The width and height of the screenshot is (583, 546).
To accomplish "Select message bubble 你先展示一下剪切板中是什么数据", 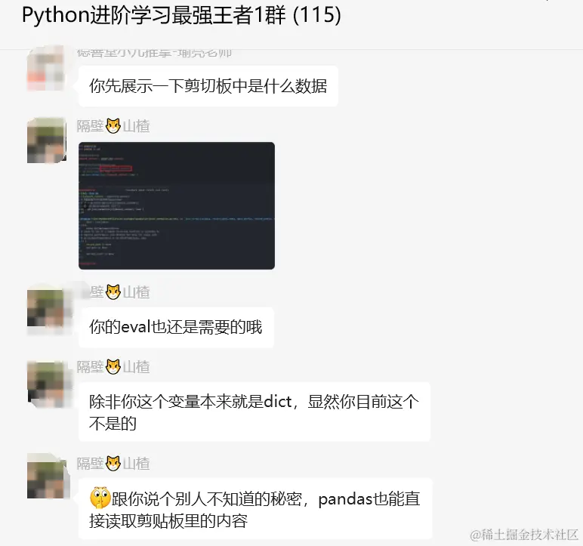I will 208,86.
